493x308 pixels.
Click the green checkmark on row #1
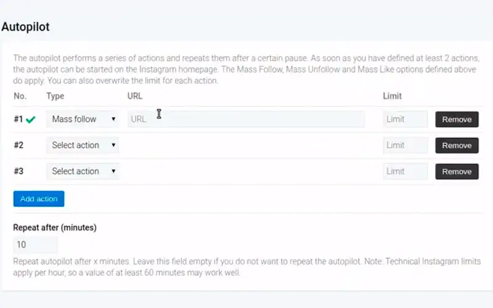pos(31,120)
